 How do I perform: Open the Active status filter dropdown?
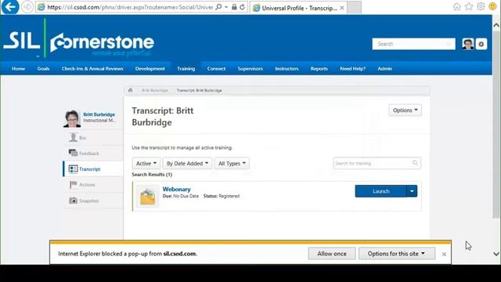click(146, 164)
